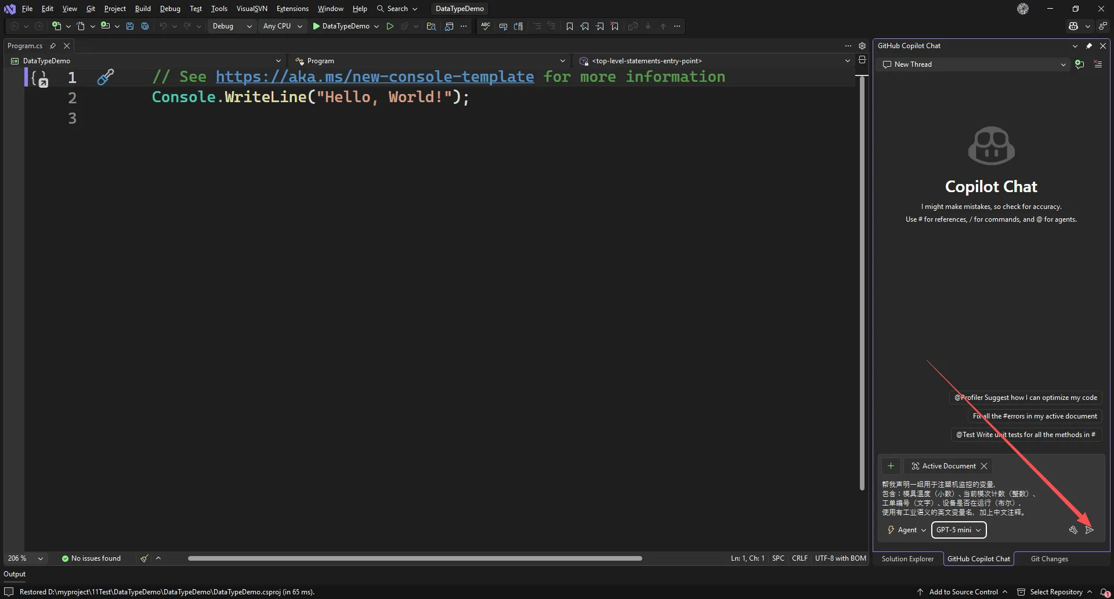Open the Git menu
This screenshot has width=1114, height=599.
click(x=91, y=9)
